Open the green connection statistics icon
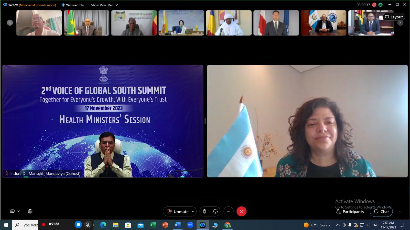The image size is (410, 230). pyautogui.click(x=381, y=5)
